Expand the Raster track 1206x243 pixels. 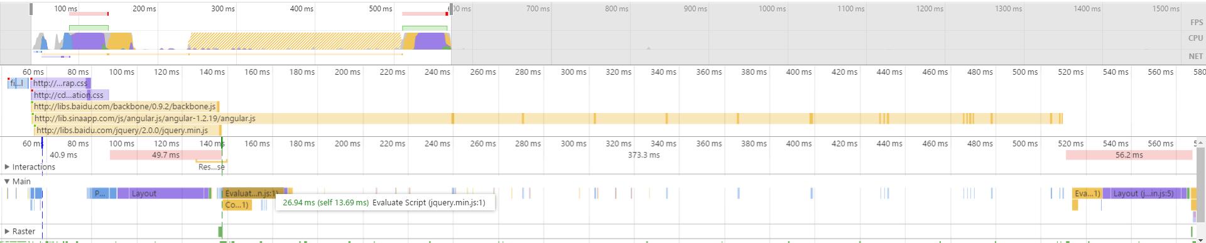7,232
